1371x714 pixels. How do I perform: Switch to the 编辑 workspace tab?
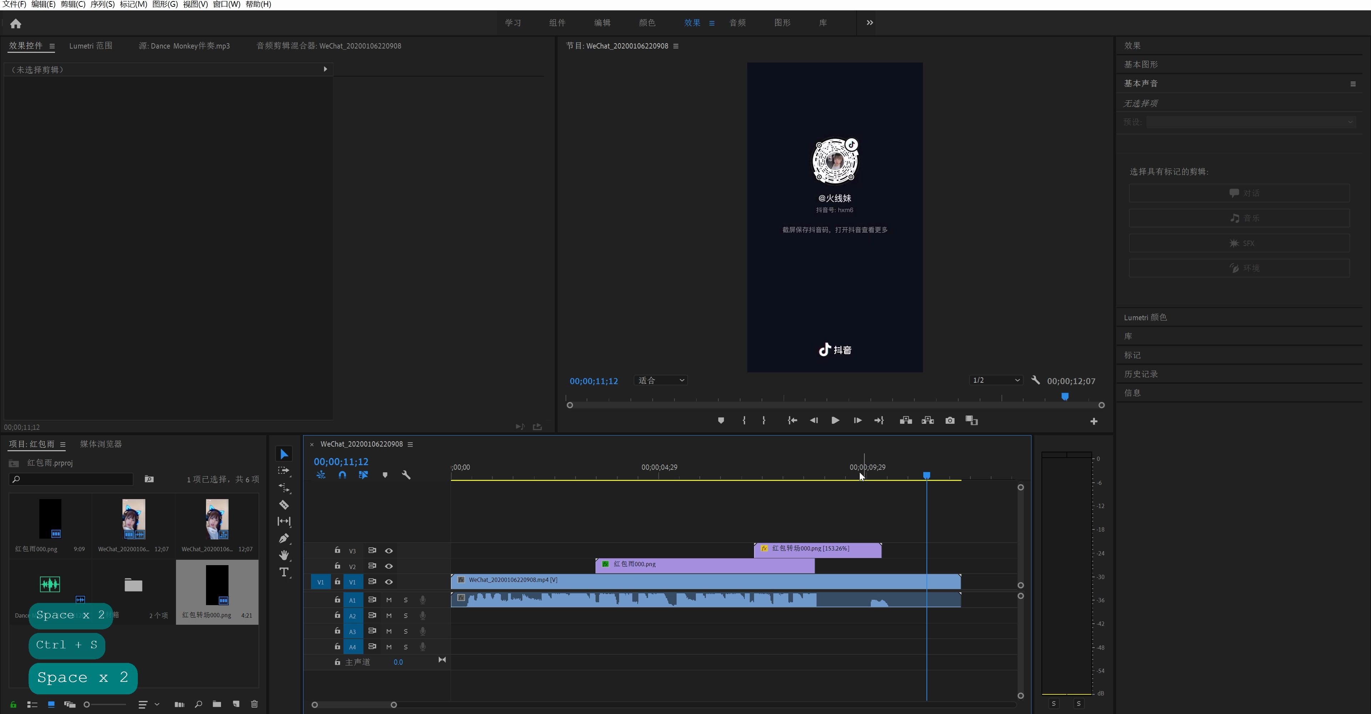(602, 23)
